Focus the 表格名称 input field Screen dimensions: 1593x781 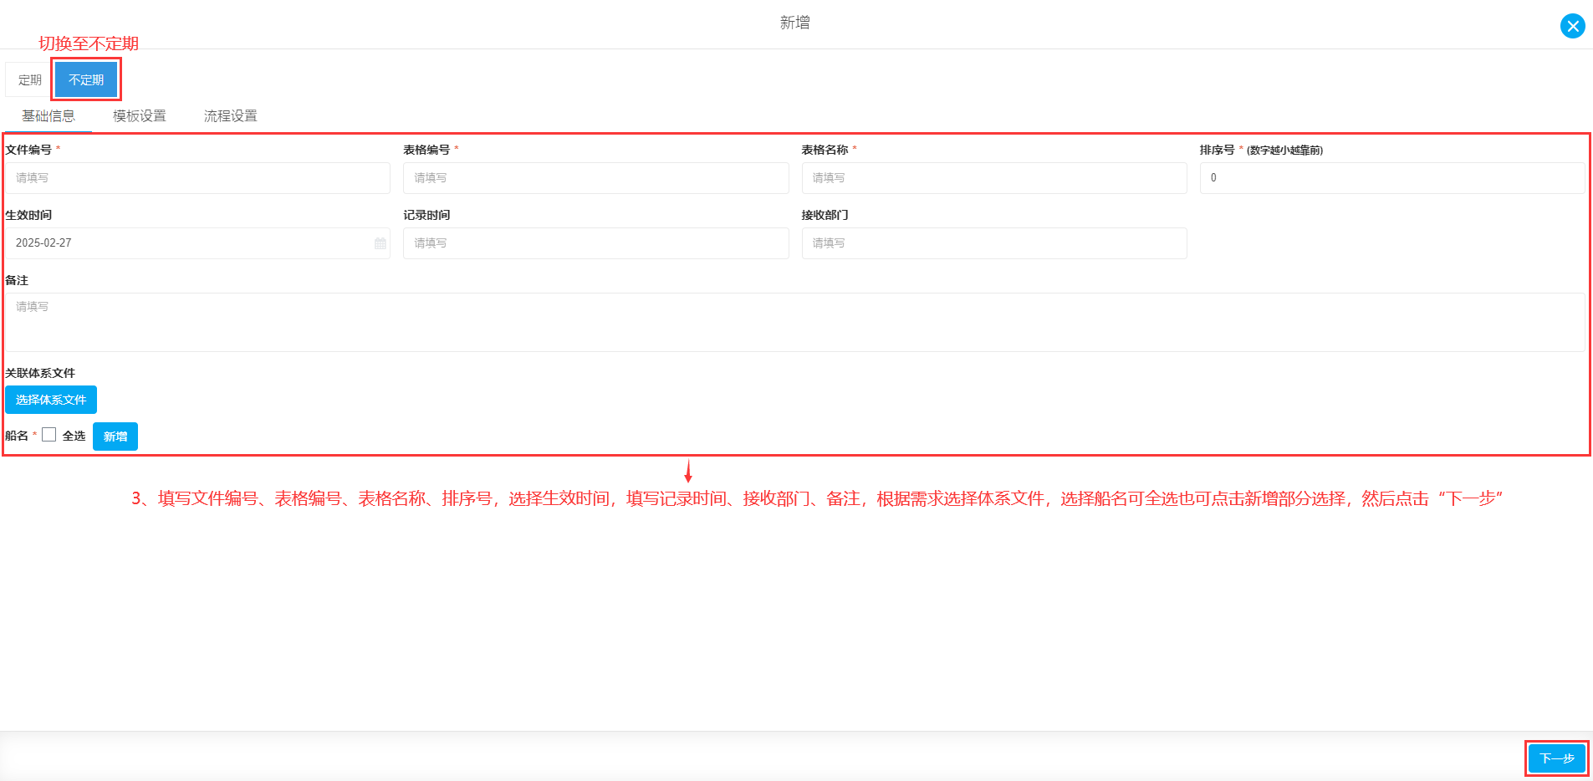[994, 178]
